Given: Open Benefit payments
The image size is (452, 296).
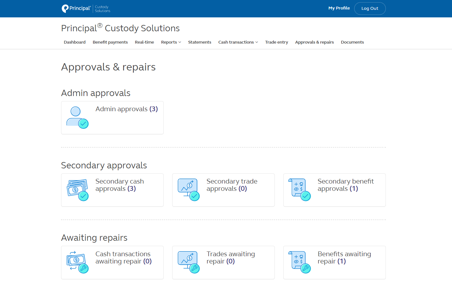Looking at the screenshot, I should [x=110, y=42].
